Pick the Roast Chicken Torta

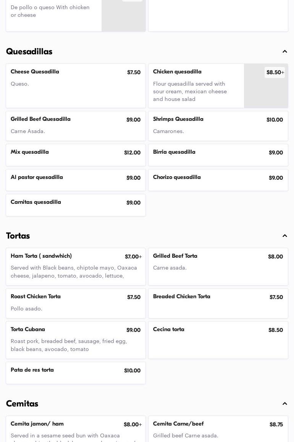pyautogui.click(x=76, y=303)
